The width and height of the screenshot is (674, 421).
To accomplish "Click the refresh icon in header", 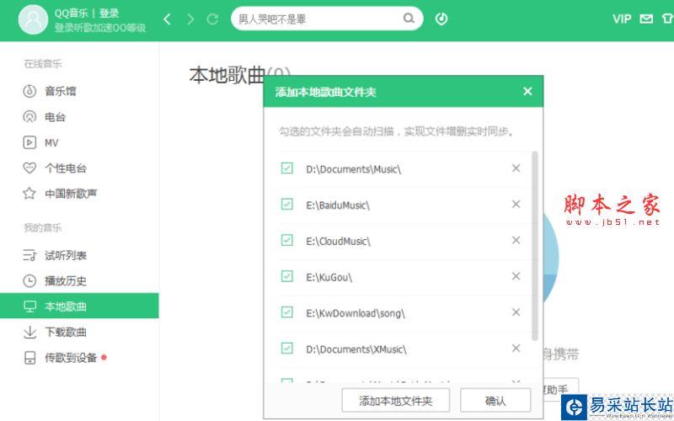I will [x=213, y=19].
